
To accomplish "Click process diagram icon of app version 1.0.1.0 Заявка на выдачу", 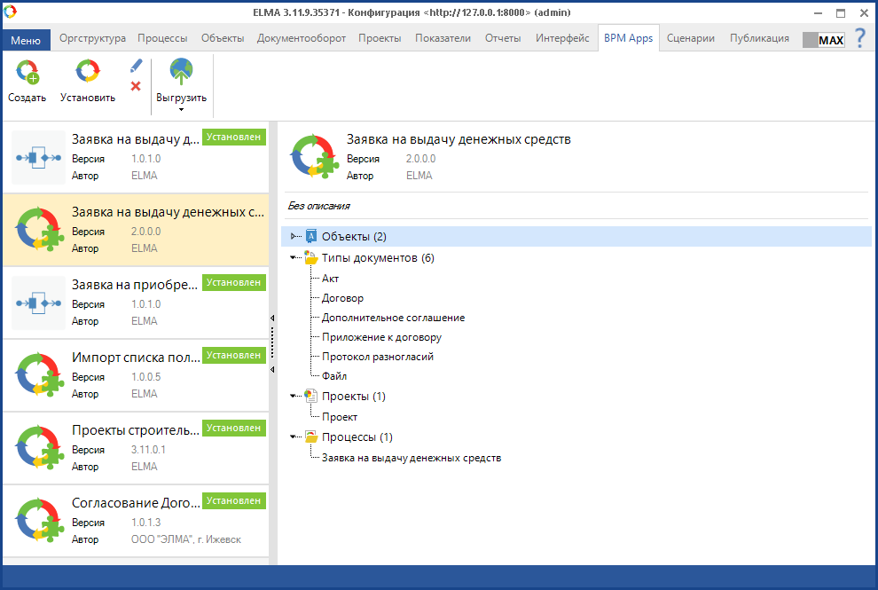I will click(39, 158).
